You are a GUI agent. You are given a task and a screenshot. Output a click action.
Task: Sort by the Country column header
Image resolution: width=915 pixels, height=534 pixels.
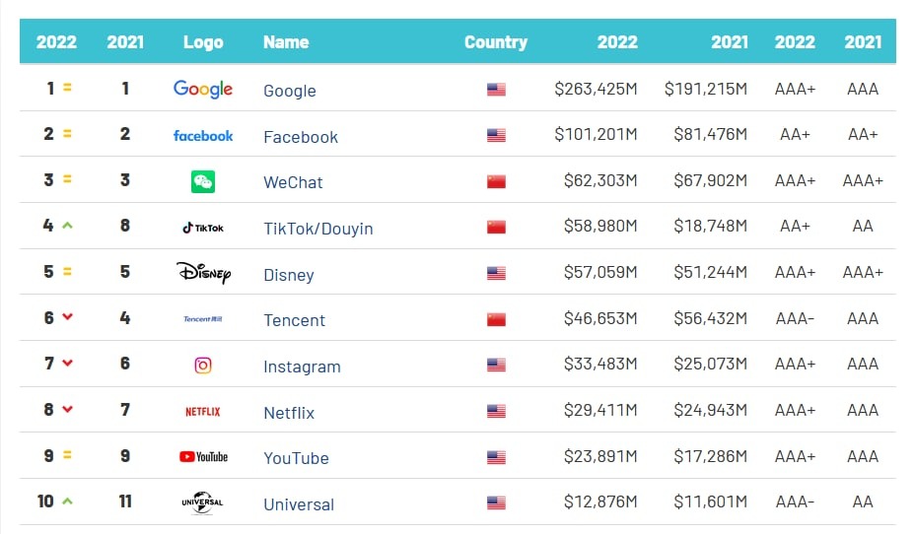[x=496, y=42]
